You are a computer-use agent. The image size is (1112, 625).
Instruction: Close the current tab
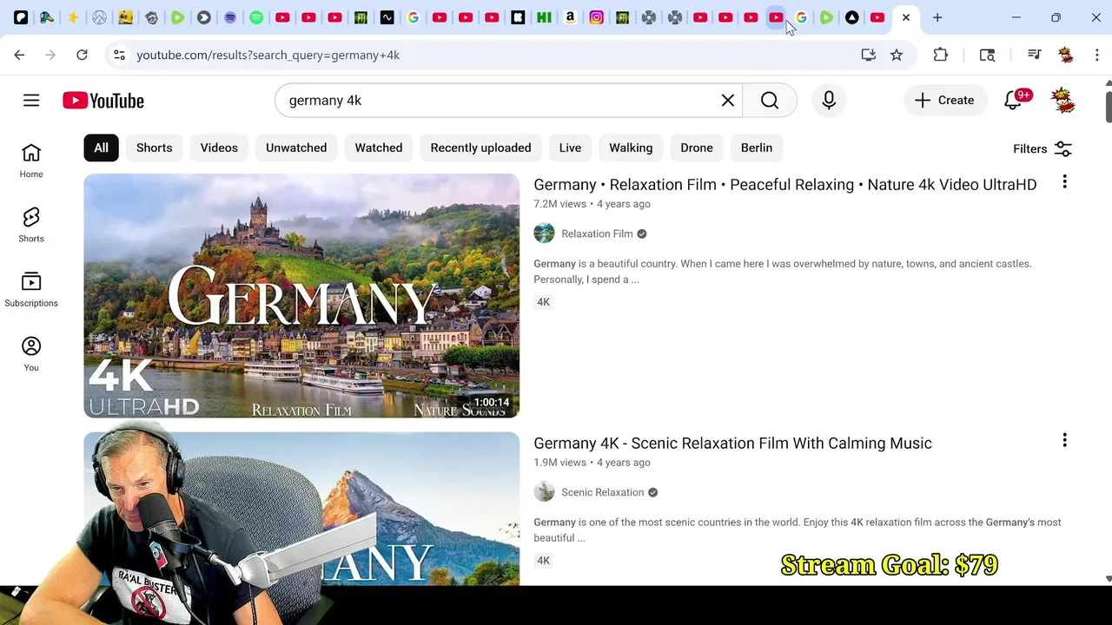[x=906, y=17]
